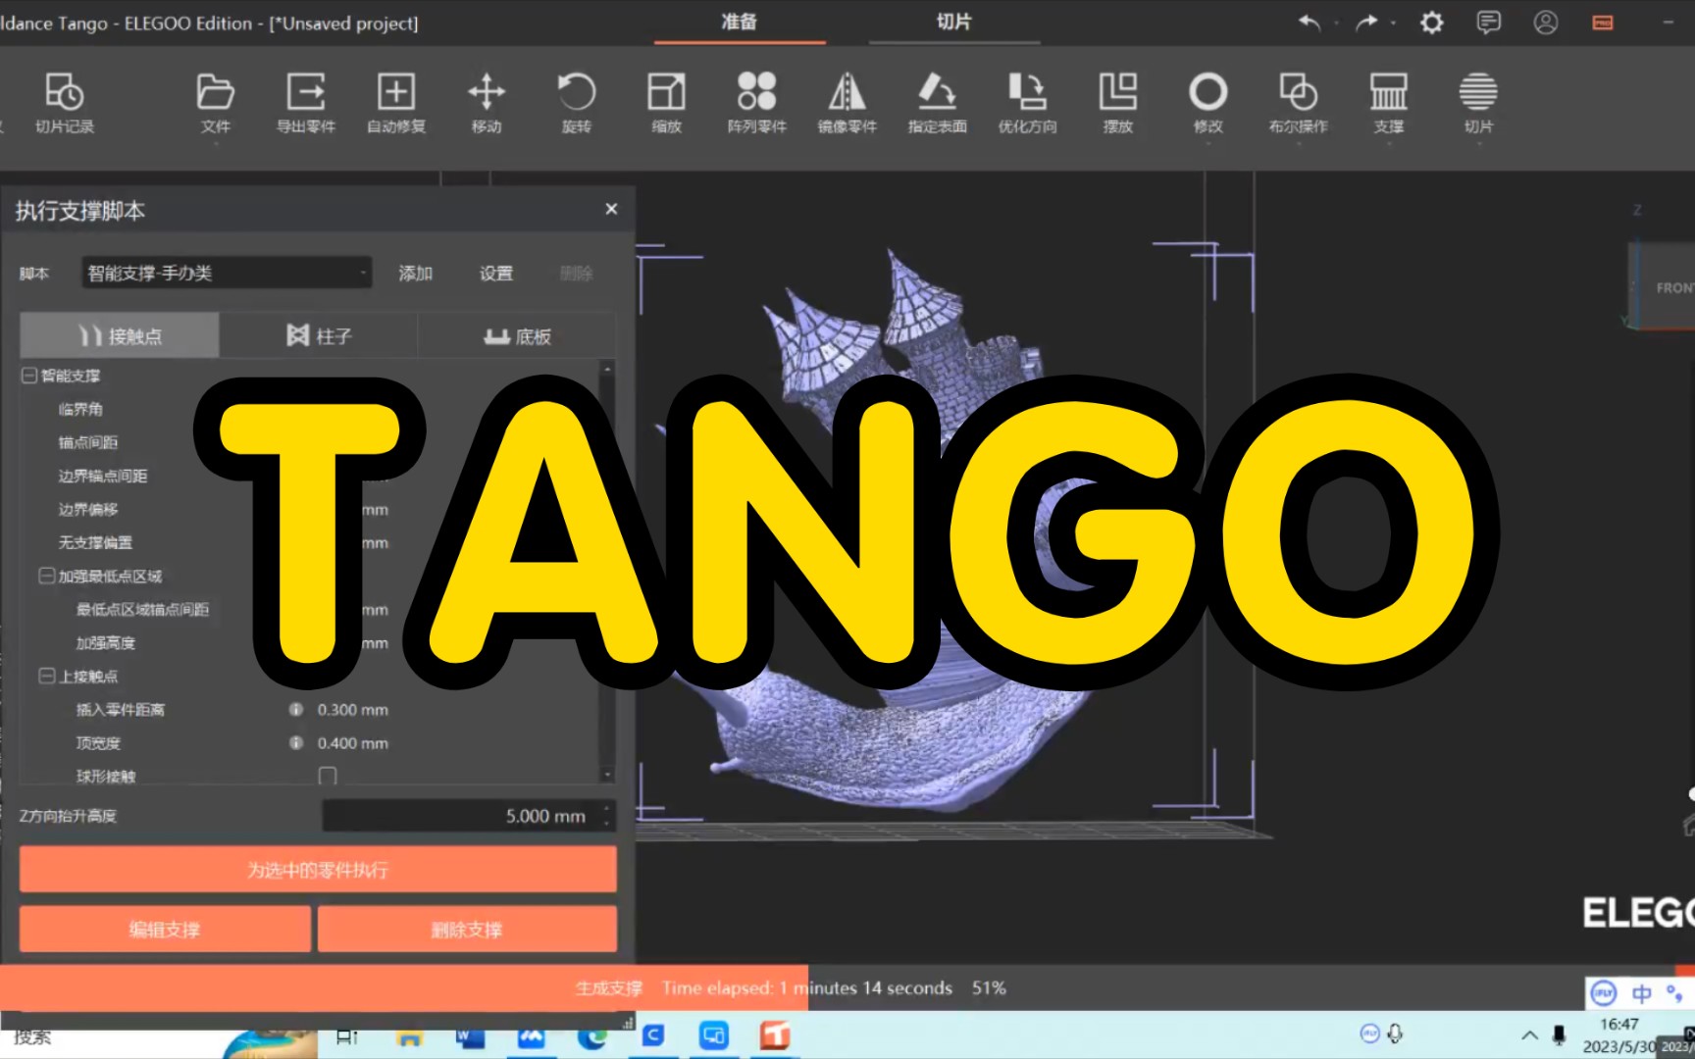
Task: Click info icon beside 插入零件距离
Action: (x=295, y=709)
